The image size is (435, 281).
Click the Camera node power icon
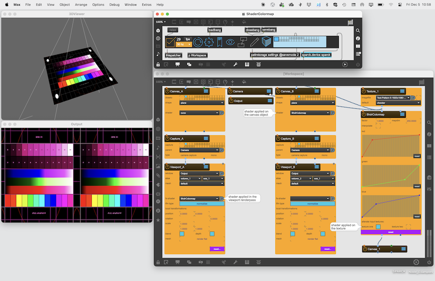pos(231,91)
